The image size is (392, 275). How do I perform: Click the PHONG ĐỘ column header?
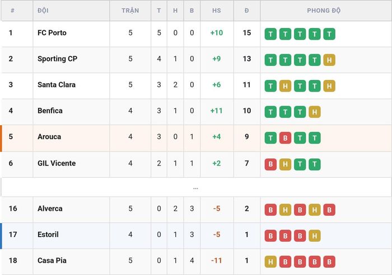click(x=324, y=11)
